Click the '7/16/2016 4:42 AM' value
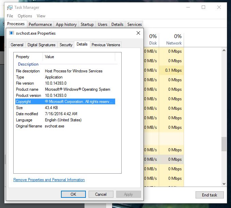 (x=61, y=114)
